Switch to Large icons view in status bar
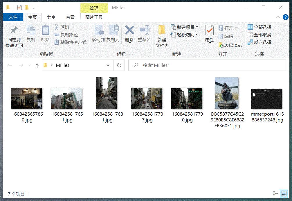This screenshot has height=201, width=292. 284,194
